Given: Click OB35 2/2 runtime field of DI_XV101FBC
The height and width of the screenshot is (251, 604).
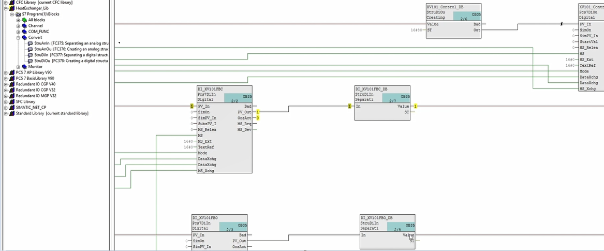Looking at the screenshot, I should [x=238, y=98].
